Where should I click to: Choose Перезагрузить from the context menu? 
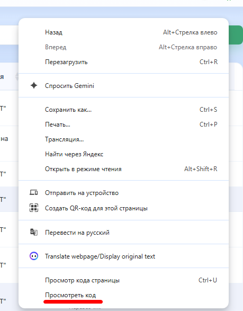click(x=123, y=62)
